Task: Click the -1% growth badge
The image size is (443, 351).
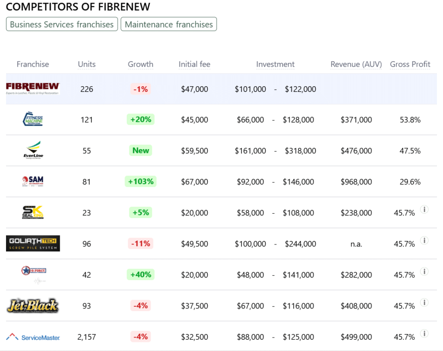Action: click(141, 89)
